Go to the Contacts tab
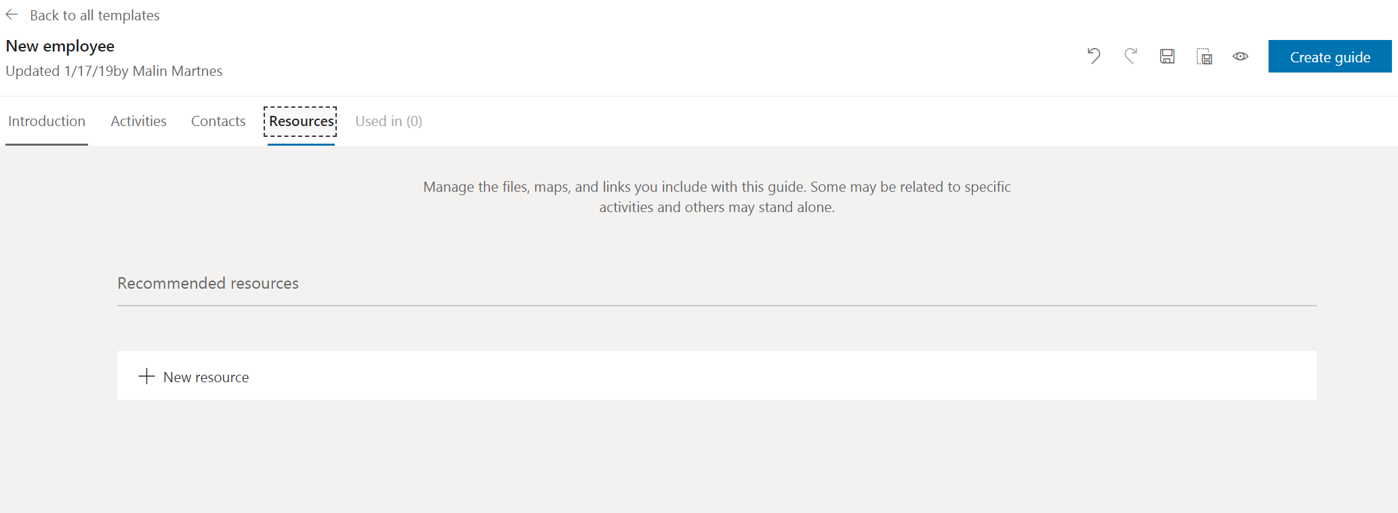1398x513 pixels. click(x=218, y=121)
